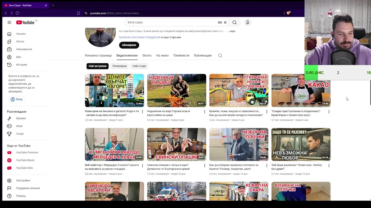Switch to Плейлисти tab
Image resolution: width=371 pixels, height=208 pixels.
[181, 55]
